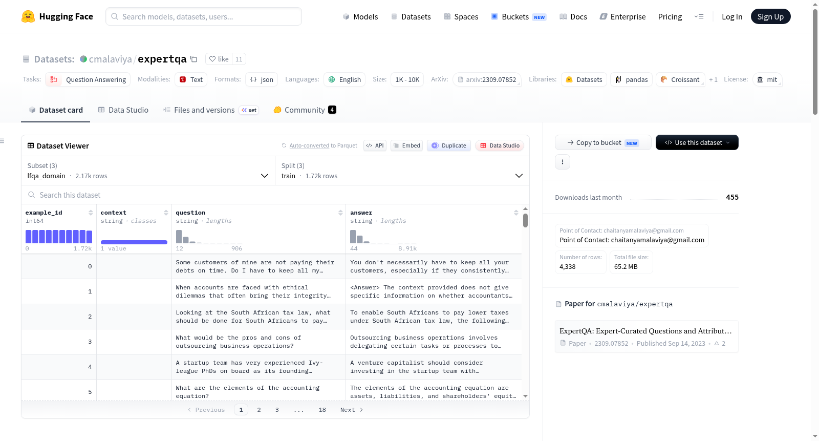Expand the Subset lfqa_domain dropdown
This screenshot has height=441, width=819.
point(148,171)
